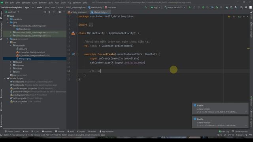The height and width of the screenshot is (142, 253).
Task: Hide the Project panel with minus icon
Action: pos(64,12)
